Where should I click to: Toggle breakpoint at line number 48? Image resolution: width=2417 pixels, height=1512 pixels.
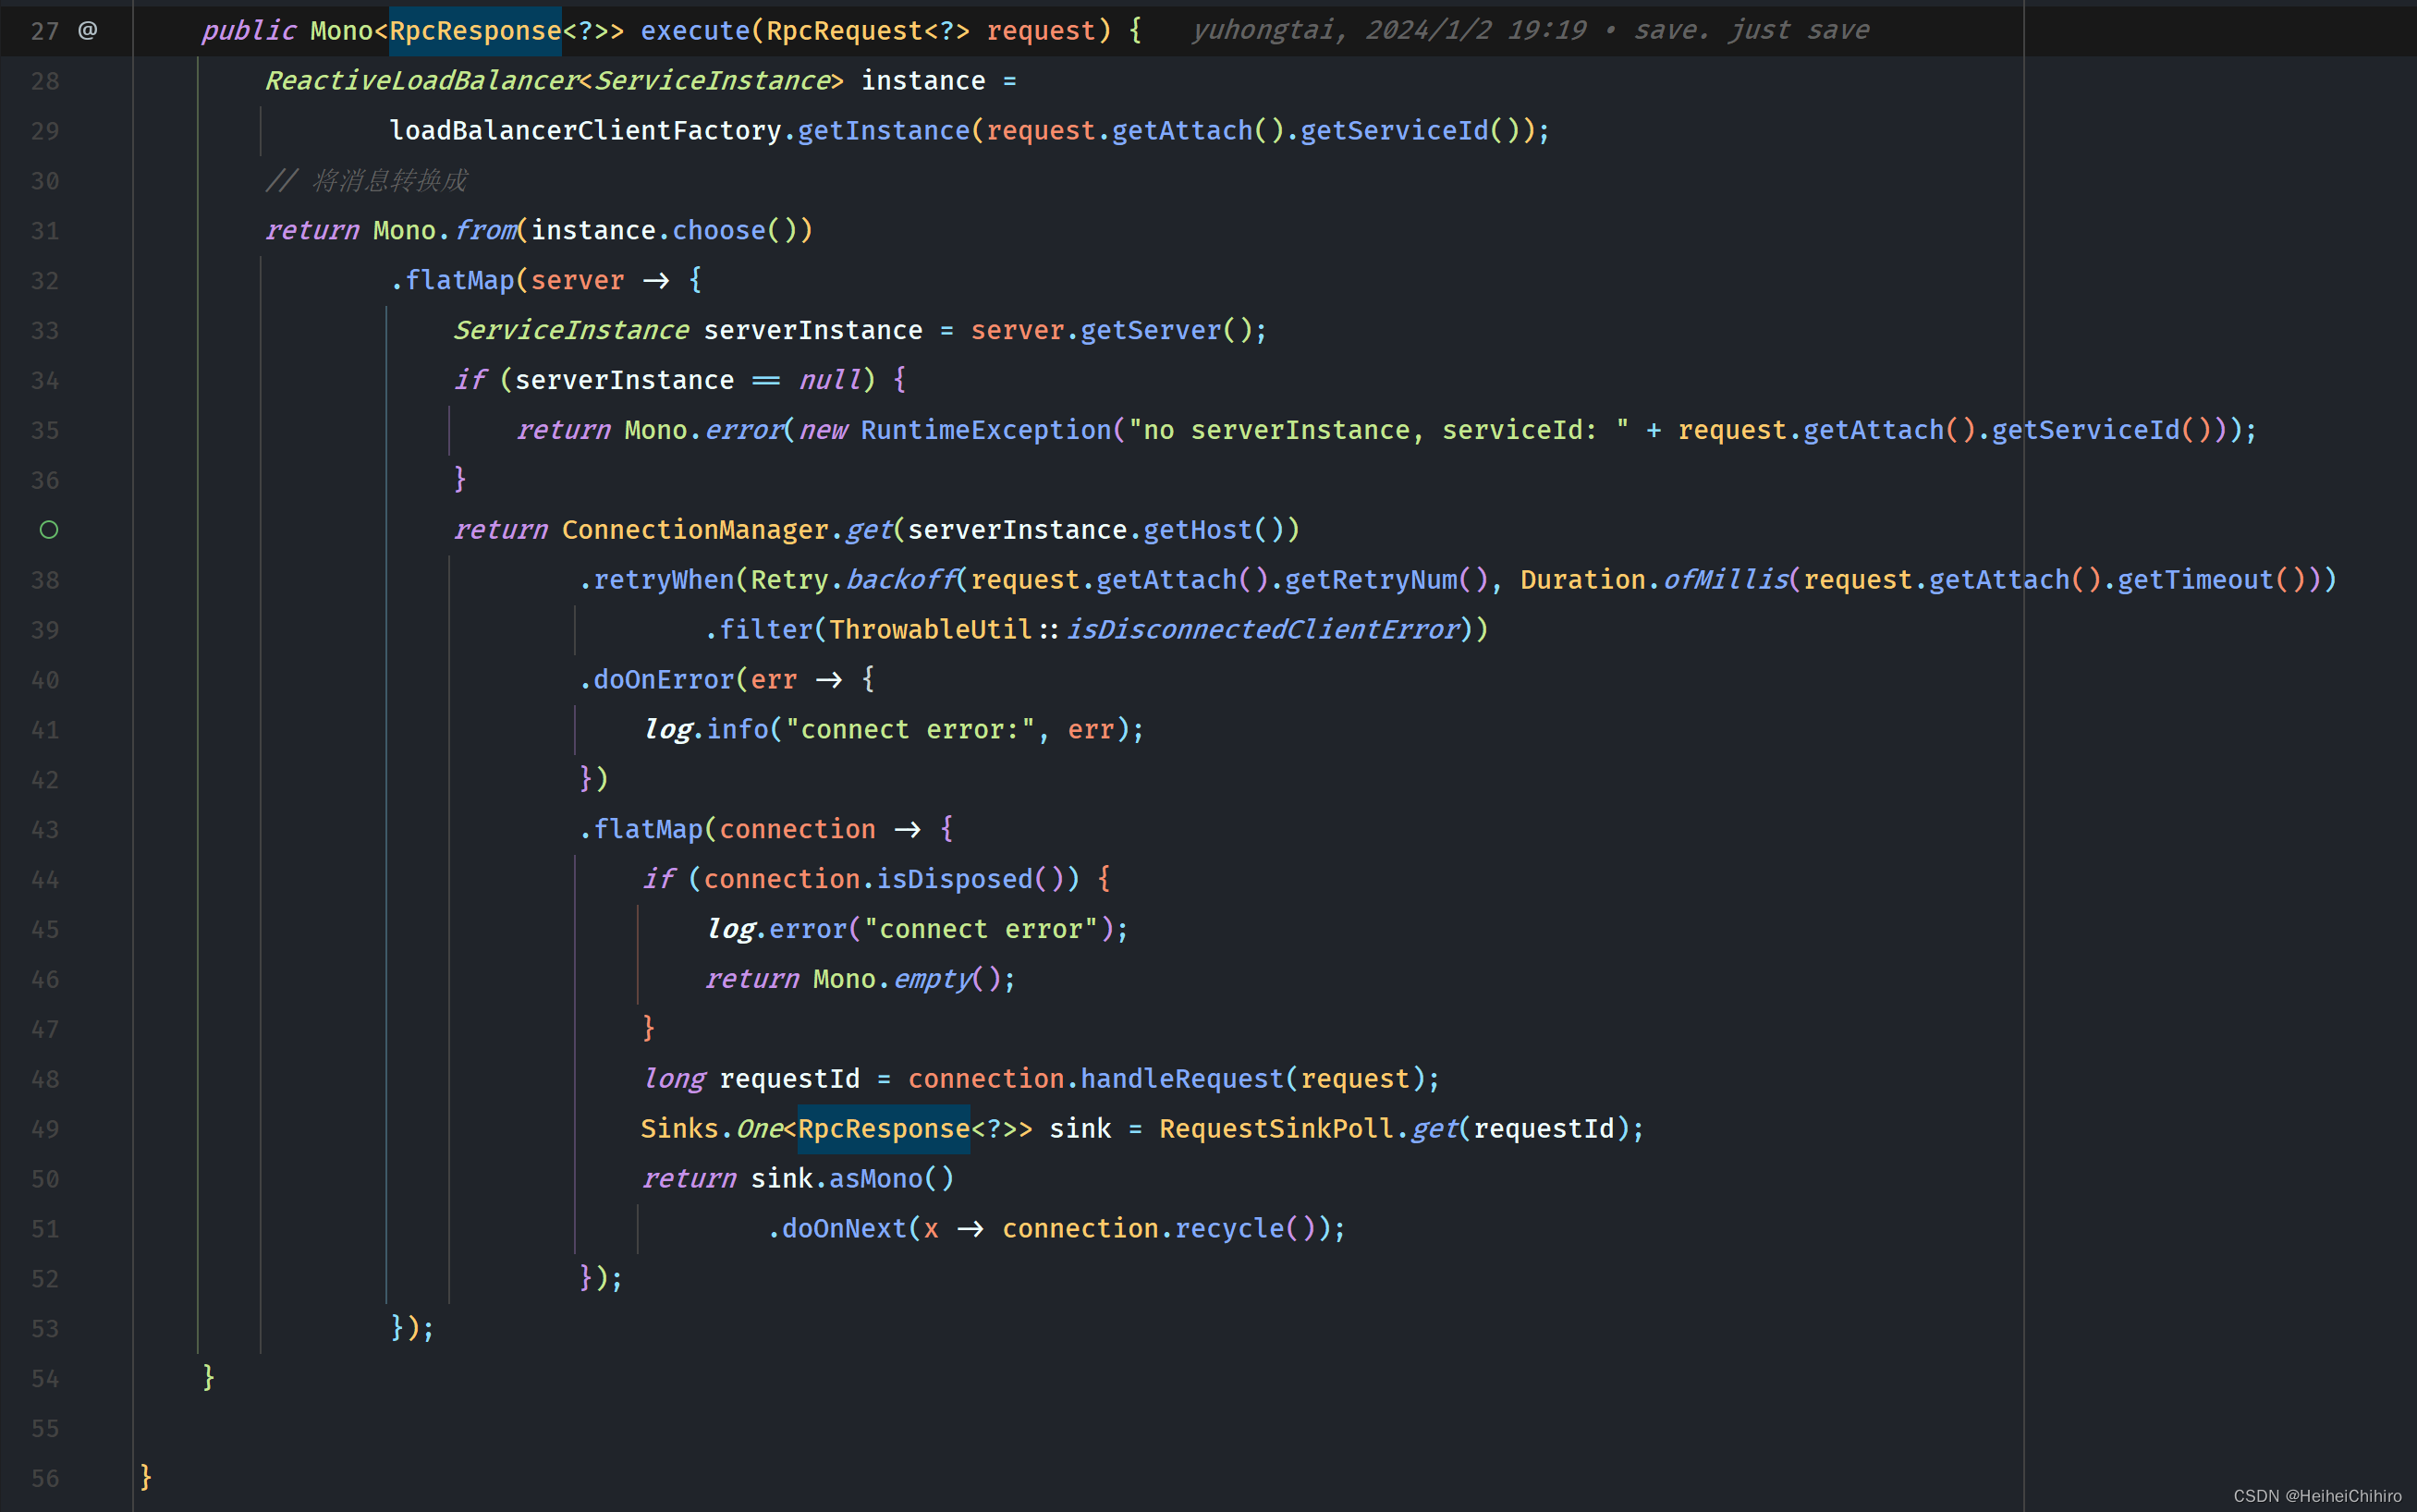click(x=45, y=1079)
